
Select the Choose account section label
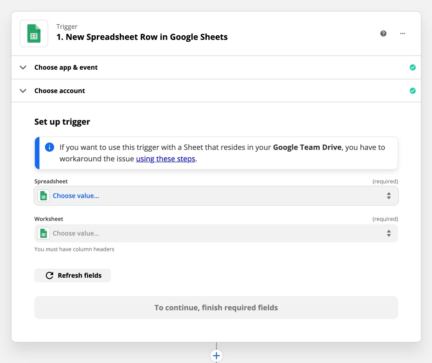pos(60,91)
